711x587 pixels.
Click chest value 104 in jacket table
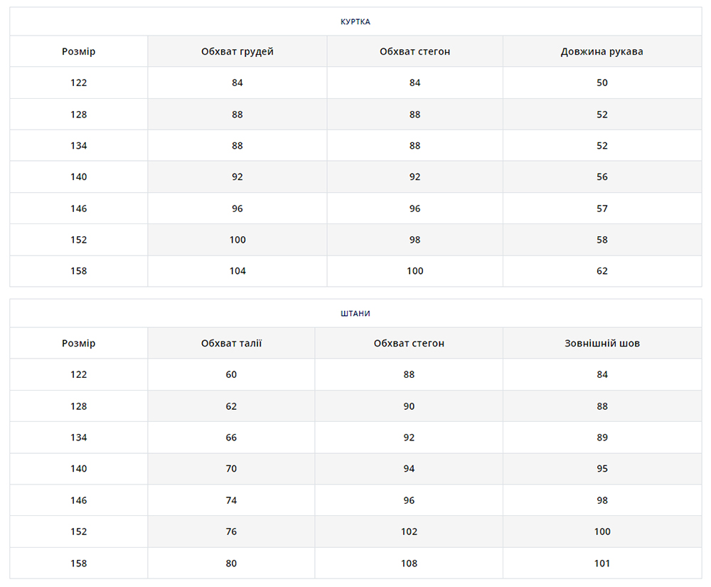click(237, 271)
